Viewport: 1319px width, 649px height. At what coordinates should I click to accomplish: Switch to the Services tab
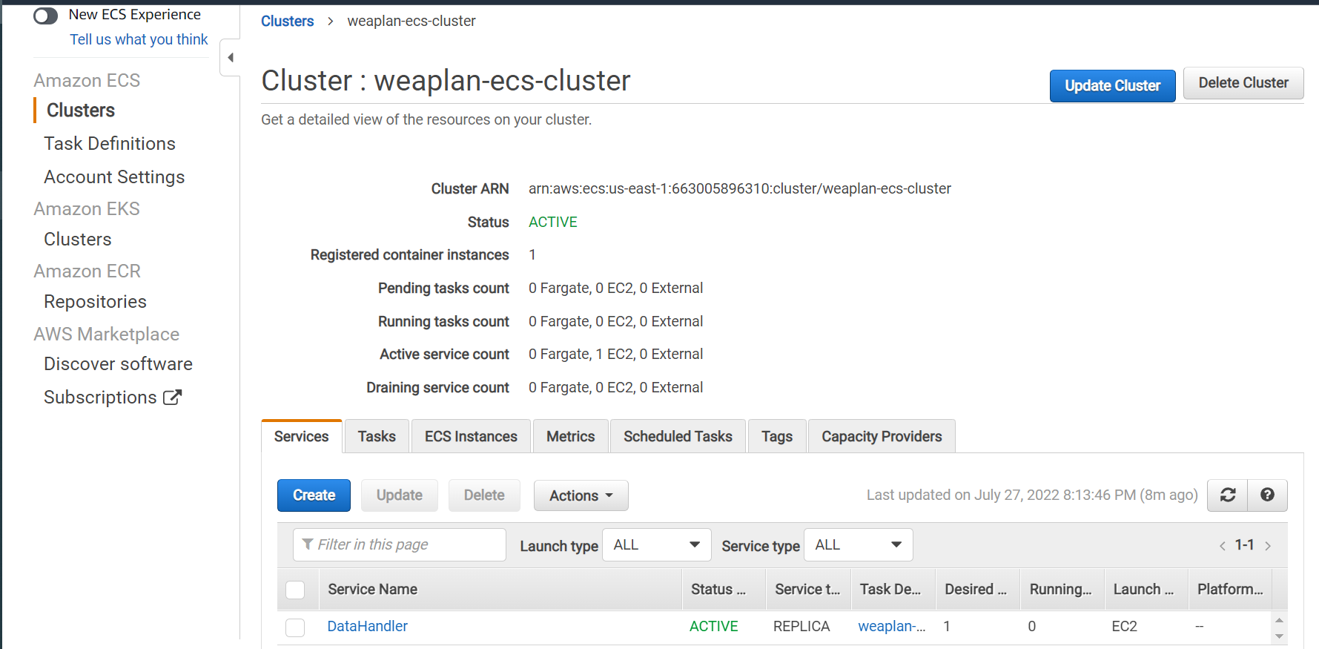click(x=301, y=436)
